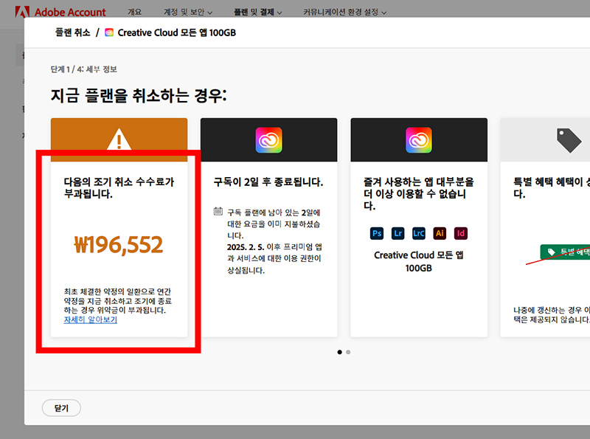Click the calendar icon
Screen dimensions: 590x439
(218, 211)
